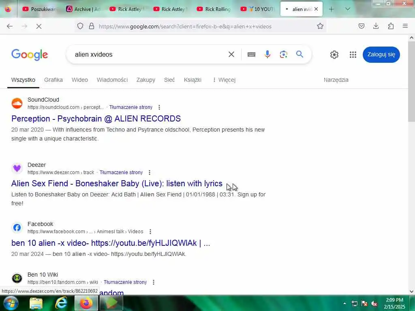Search by image with Google Lens icon
Screen dimensions: 415x311
[x=283, y=55]
